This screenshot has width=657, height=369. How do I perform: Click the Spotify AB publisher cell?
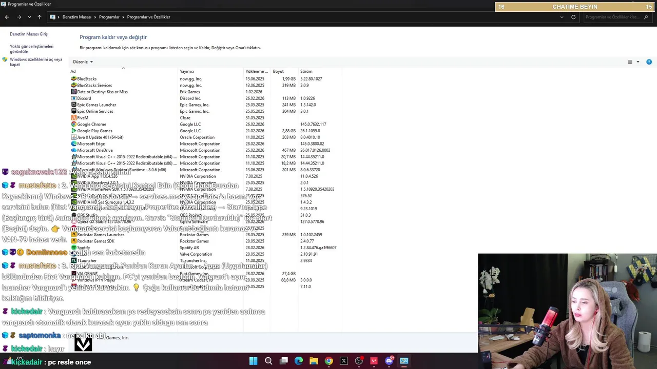point(189,248)
